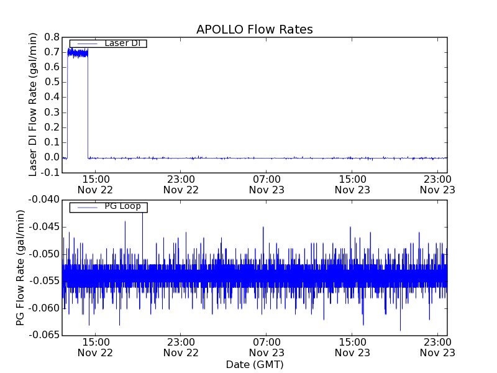Click the blue line sample in Laser DI legend
This screenshot has height=373, width=497.
pyautogui.click(x=86, y=43)
